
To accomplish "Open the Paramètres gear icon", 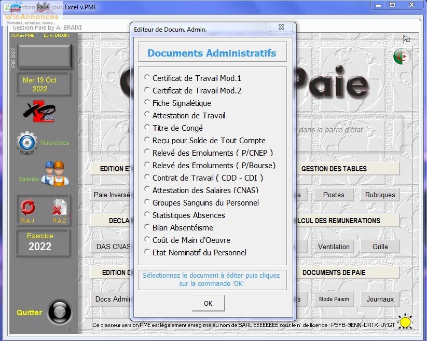I will point(26,143).
